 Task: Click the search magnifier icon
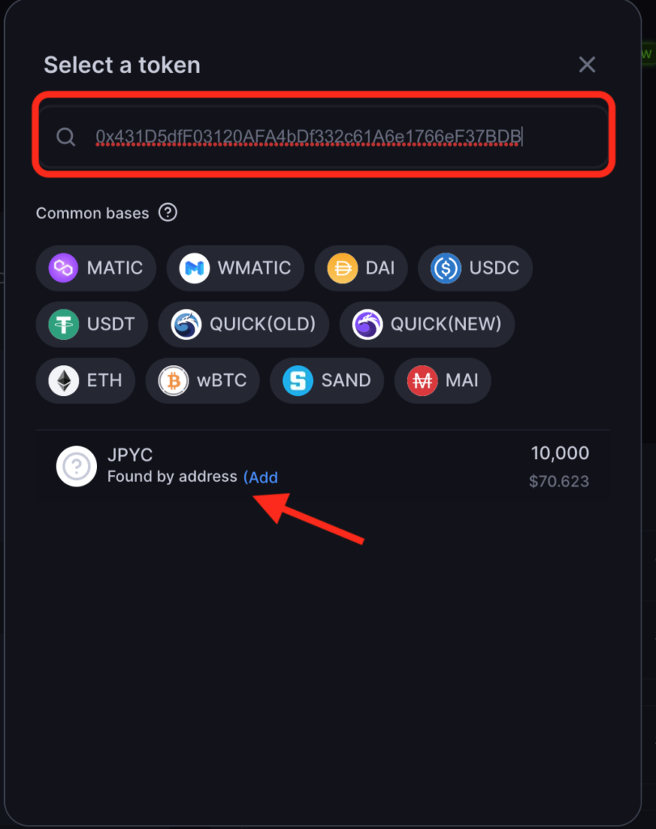[66, 136]
